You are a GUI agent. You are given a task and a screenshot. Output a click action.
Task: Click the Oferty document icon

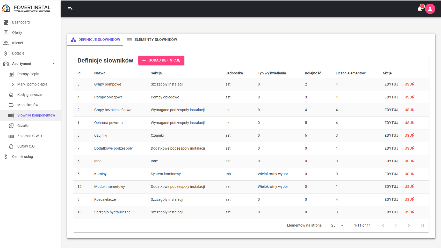[6, 33]
